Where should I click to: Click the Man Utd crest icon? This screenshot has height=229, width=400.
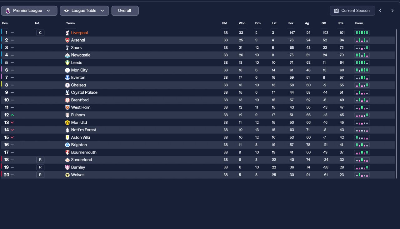[67, 123]
